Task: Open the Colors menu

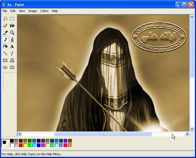Action: 44,11
